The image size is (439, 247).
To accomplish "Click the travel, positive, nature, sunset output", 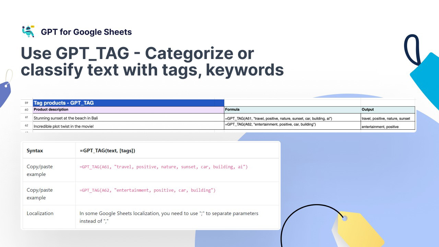I will pyautogui.click(x=385, y=118).
